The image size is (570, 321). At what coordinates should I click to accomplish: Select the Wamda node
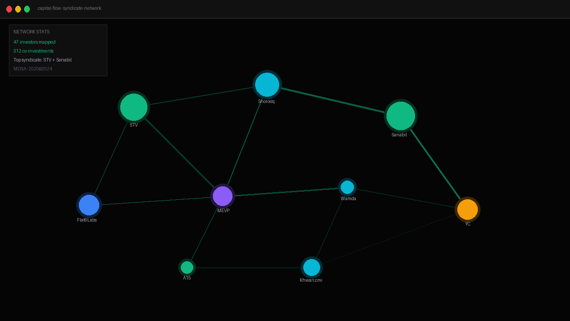(347, 187)
